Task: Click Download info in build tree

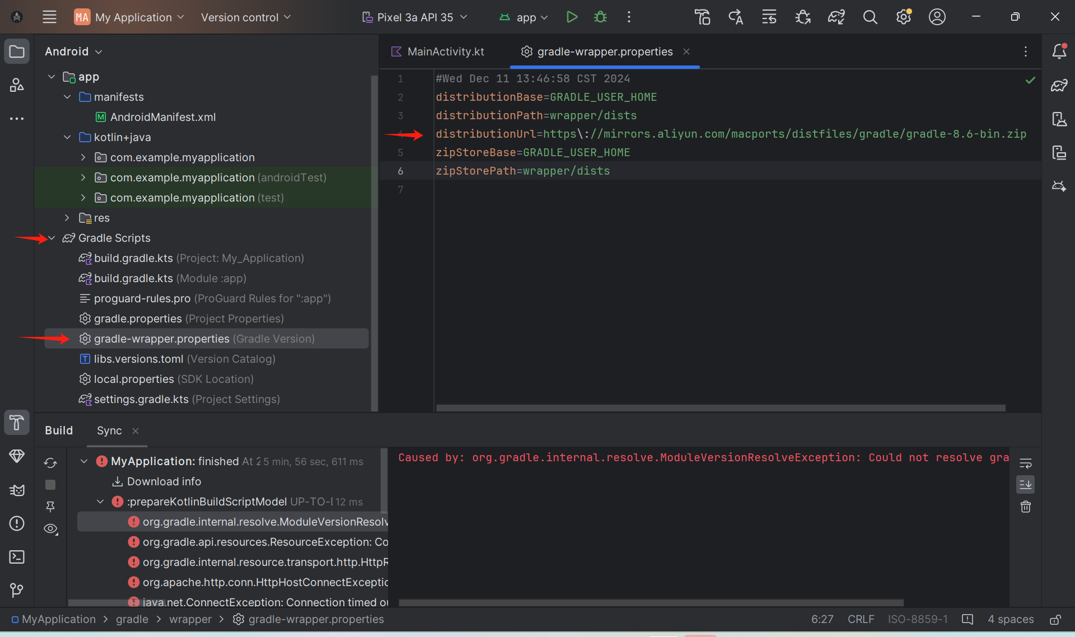Action: click(x=163, y=481)
